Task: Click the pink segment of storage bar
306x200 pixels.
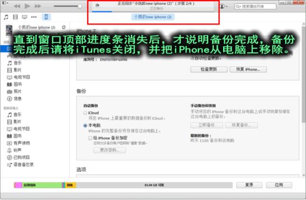Action: [18, 185]
